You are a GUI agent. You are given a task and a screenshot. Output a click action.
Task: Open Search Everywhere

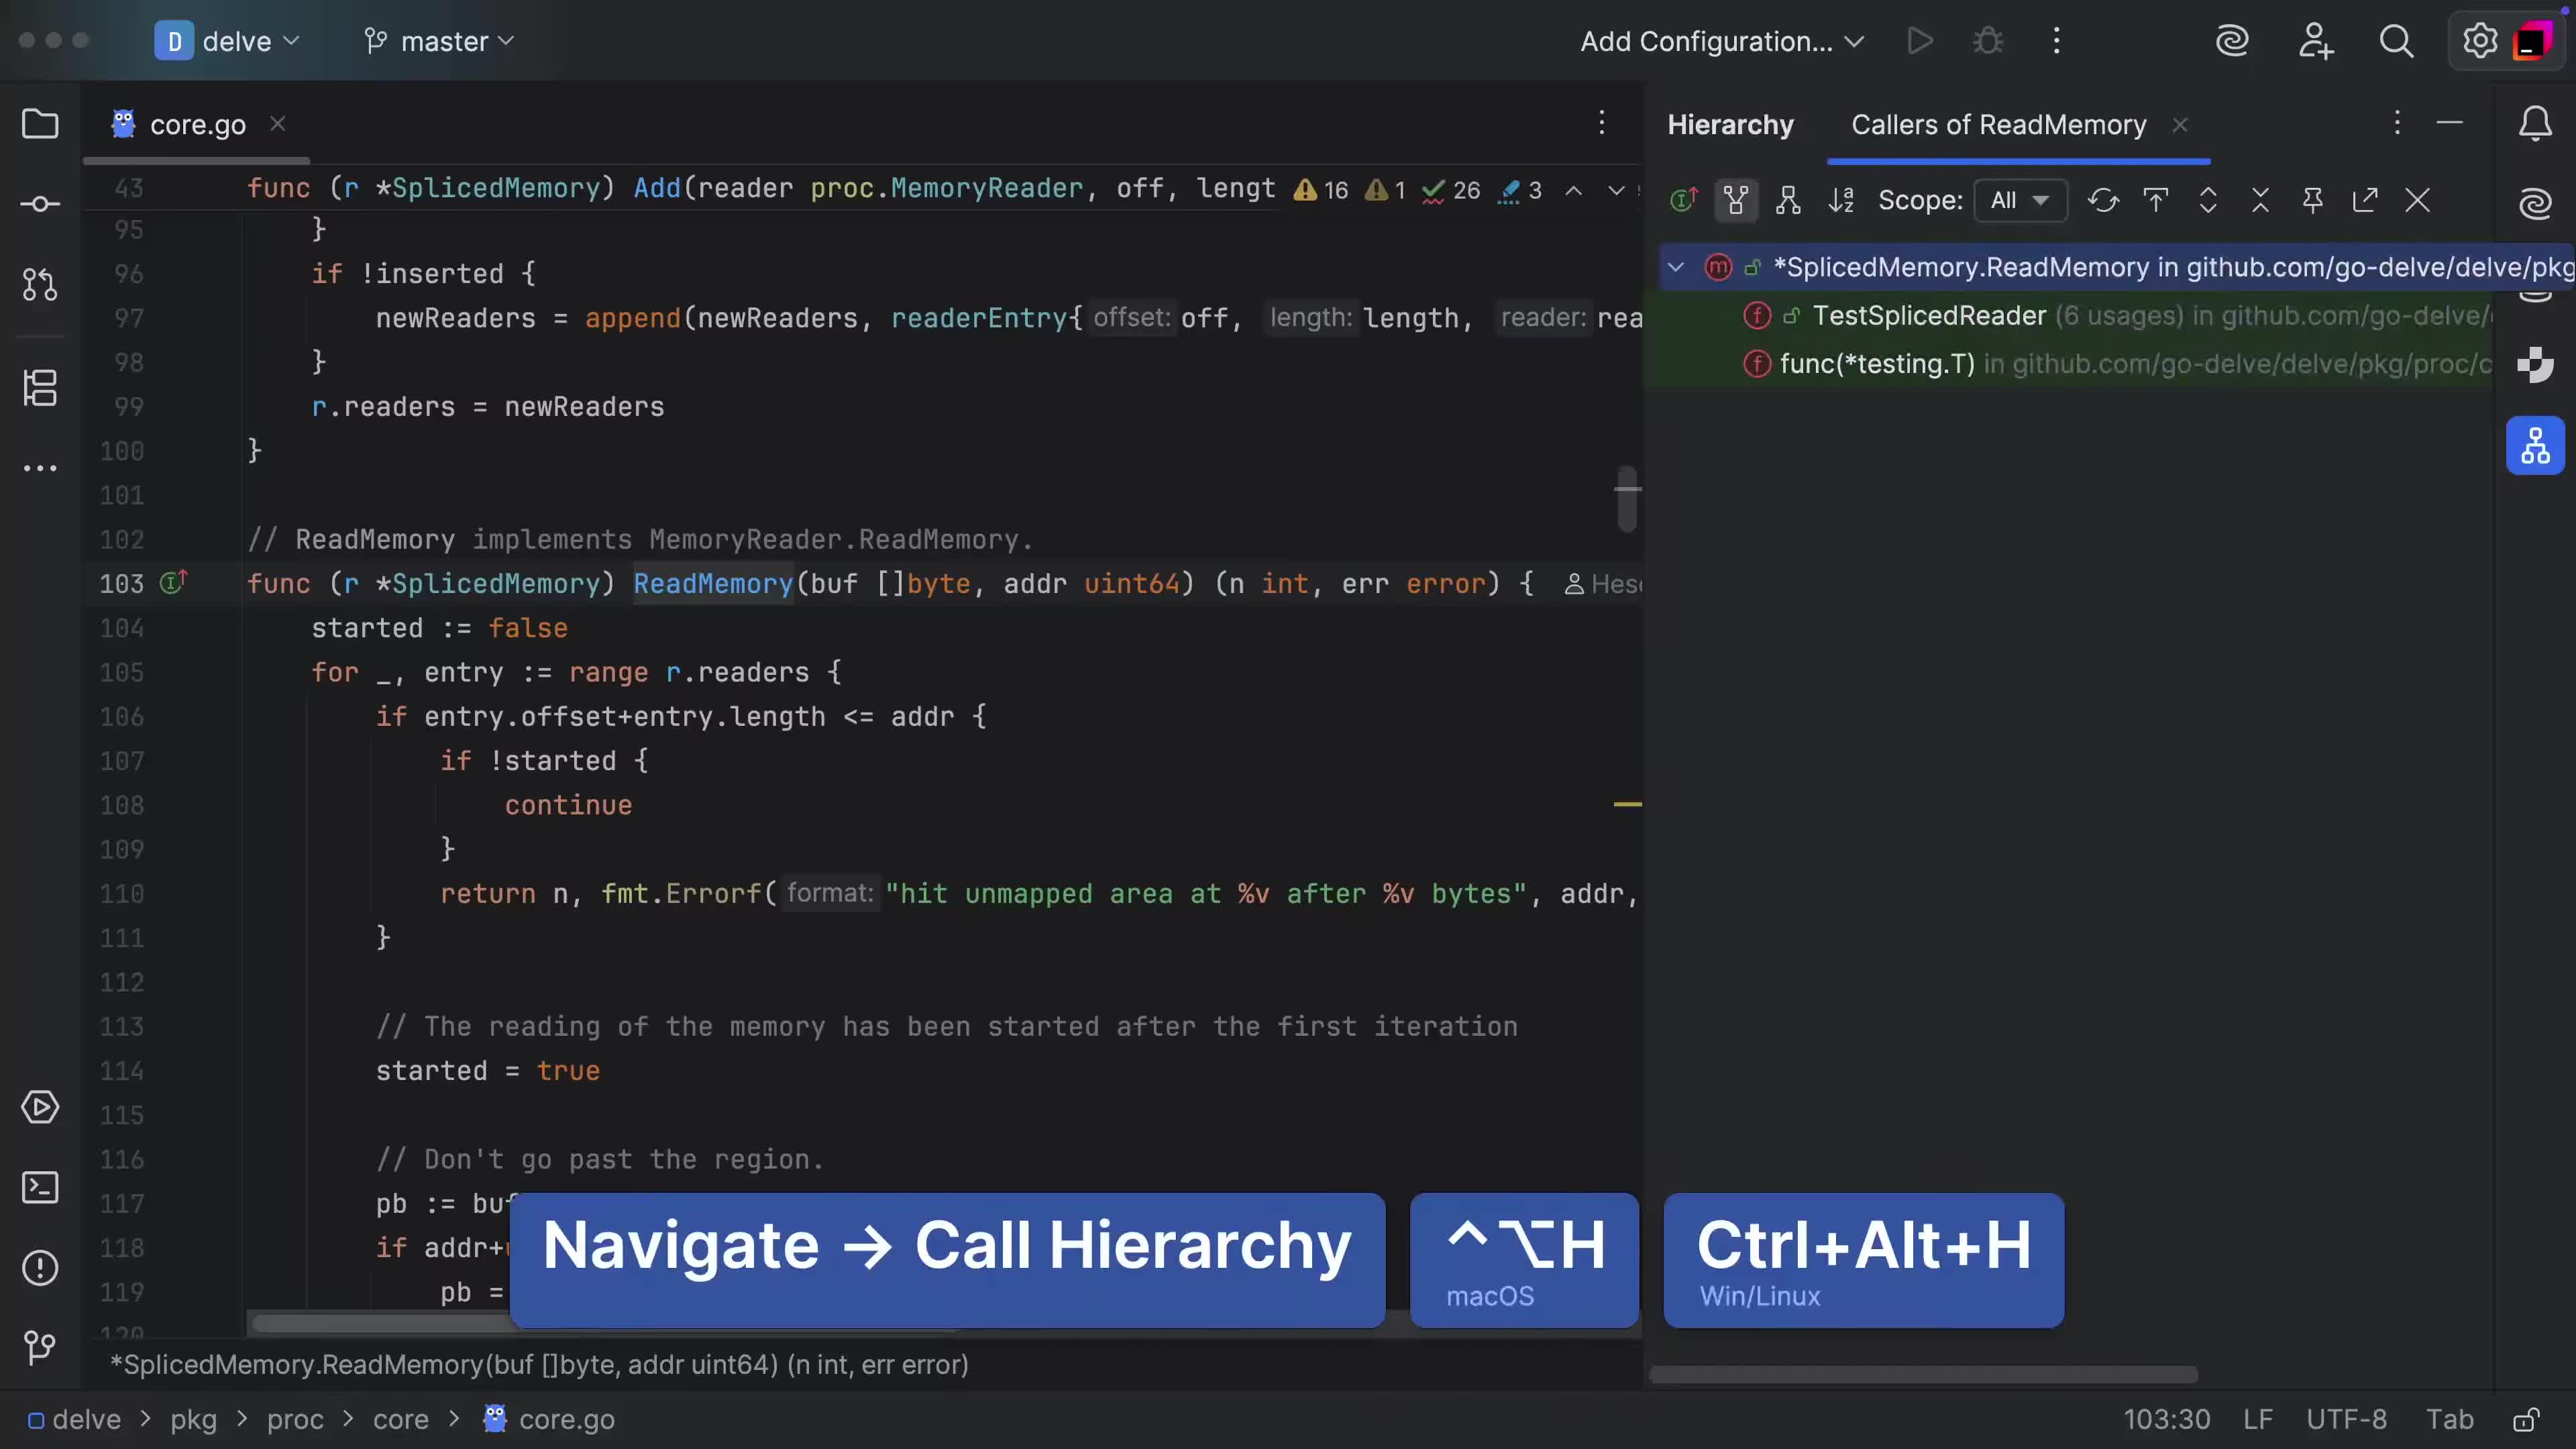pos(2397,41)
